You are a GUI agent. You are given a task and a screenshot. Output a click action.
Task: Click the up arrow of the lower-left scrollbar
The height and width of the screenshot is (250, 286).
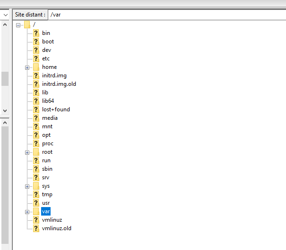pyautogui.click(x=5, y=123)
